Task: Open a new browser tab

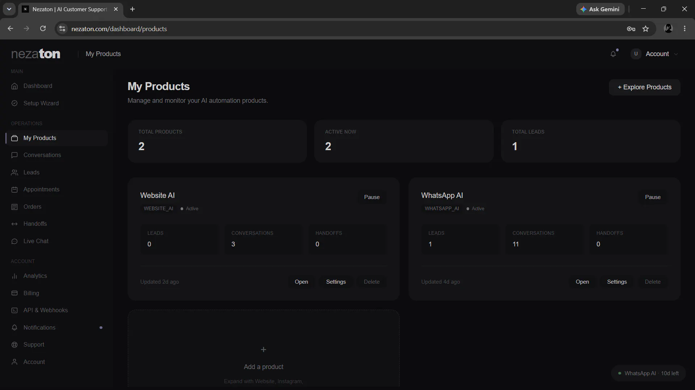Action: (132, 9)
